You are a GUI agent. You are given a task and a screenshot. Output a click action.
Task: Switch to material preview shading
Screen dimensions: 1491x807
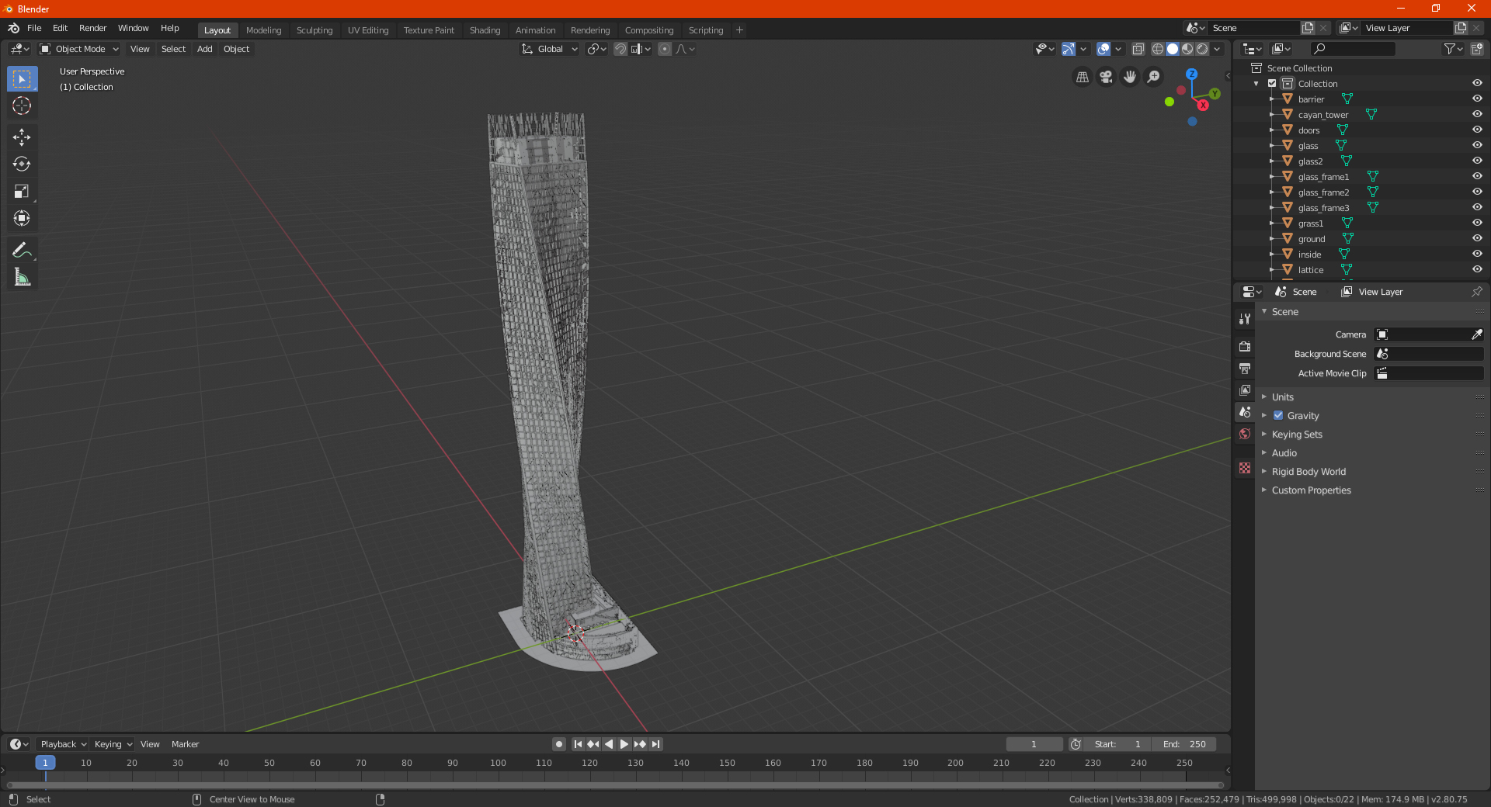tap(1187, 49)
